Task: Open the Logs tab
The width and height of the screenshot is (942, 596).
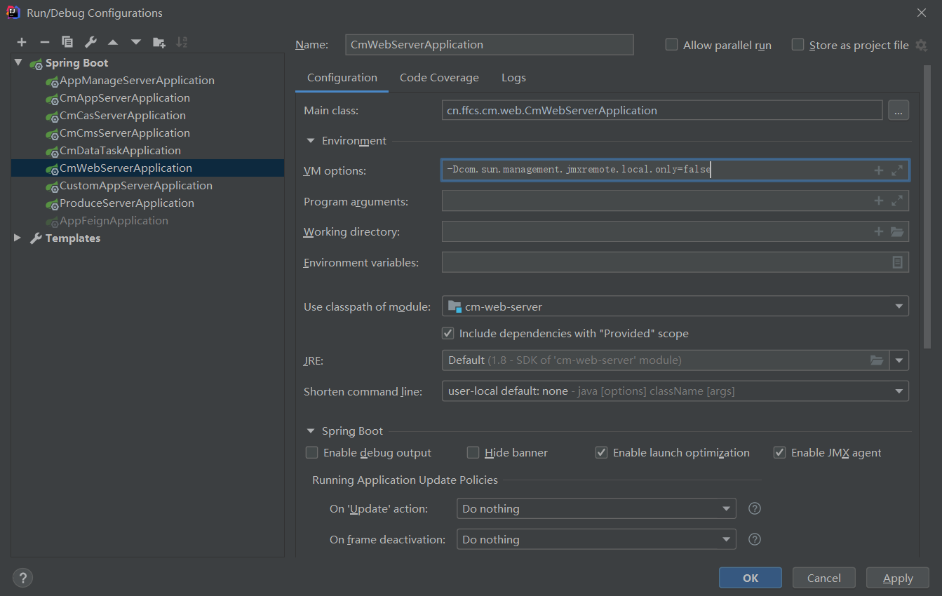Action: pyautogui.click(x=513, y=77)
